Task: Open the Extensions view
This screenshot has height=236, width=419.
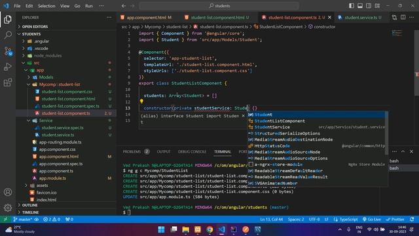Action: pos(8,82)
